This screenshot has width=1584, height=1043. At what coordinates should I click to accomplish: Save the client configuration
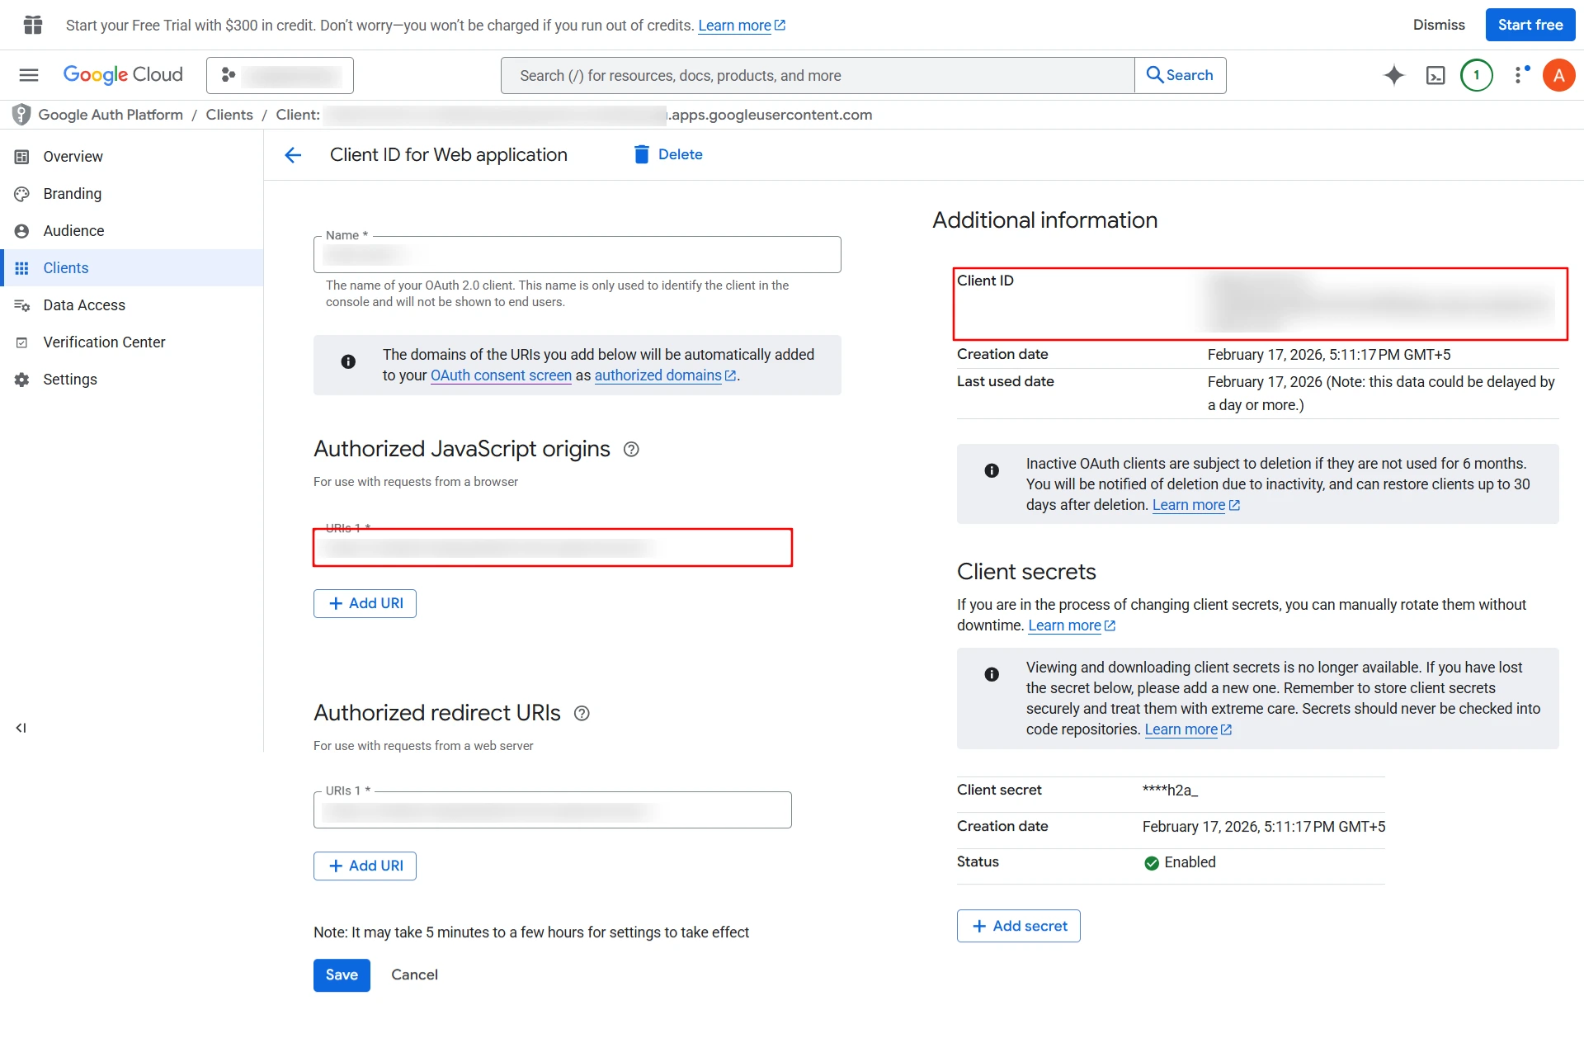[x=341, y=975]
